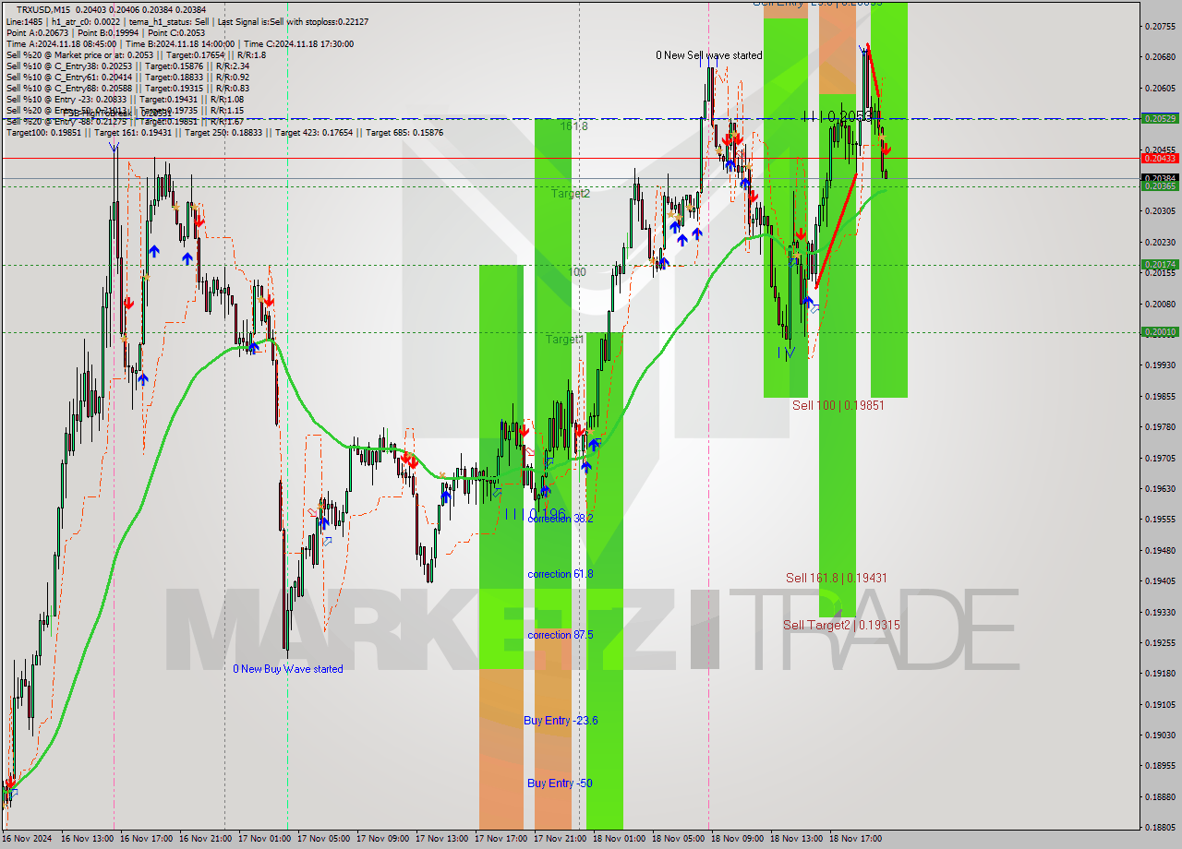Click the green 0.20010 price tag
Image resolution: width=1182 pixels, height=849 pixels.
1160,332
